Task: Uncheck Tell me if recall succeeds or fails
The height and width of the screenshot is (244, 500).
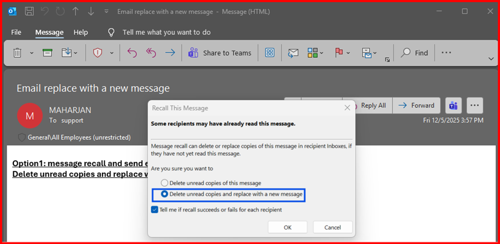Action: click(155, 209)
